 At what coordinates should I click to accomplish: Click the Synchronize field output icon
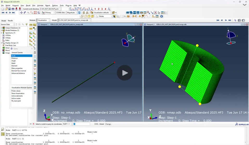click(x=79, y=13)
